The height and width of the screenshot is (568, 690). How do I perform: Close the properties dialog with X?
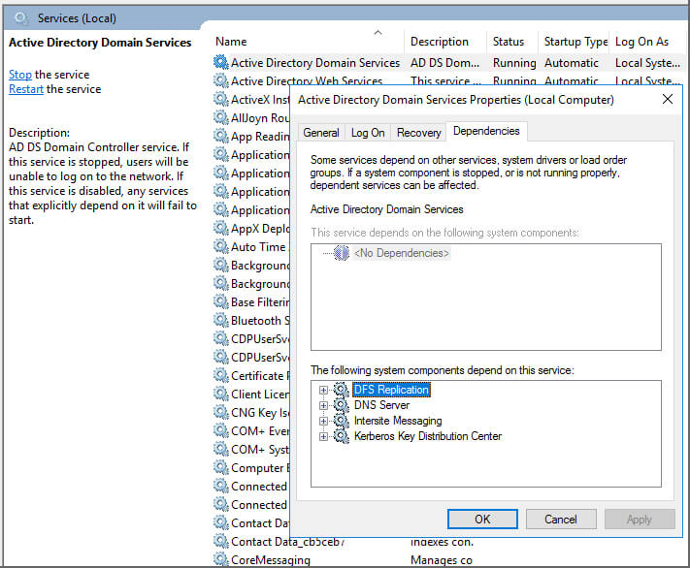pos(668,100)
